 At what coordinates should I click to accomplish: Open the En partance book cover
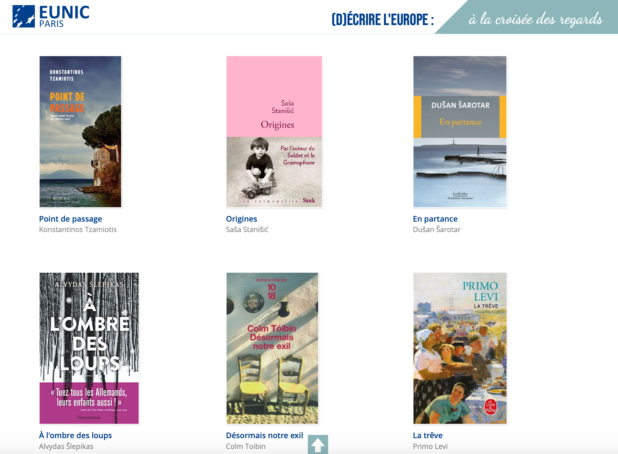pos(460,132)
